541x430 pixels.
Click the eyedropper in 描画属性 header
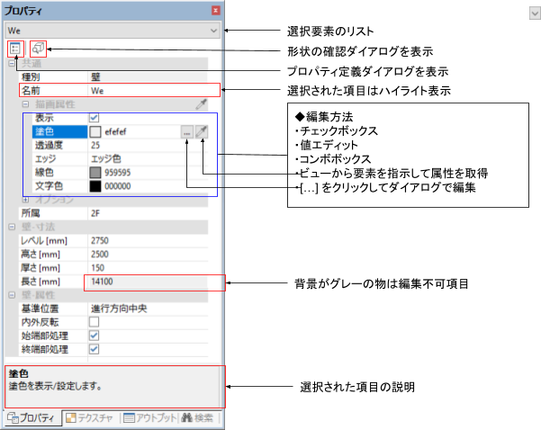202,104
